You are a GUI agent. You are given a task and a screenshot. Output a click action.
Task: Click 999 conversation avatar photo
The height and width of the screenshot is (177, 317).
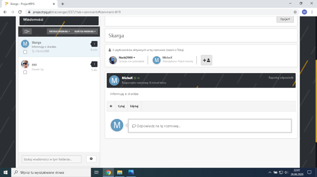25,64
